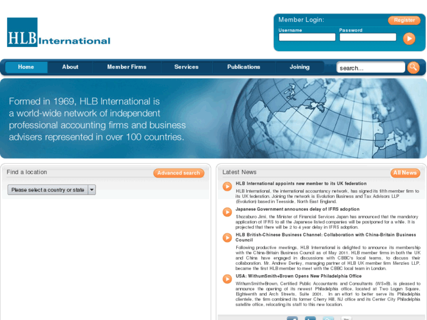Open USA WithumSmith+Brown Philadelphia Office headline

(x=298, y=276)
